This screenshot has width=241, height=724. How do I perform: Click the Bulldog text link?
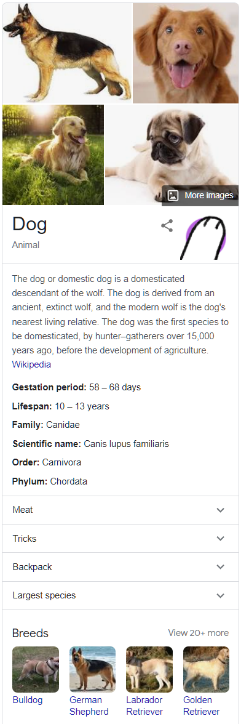[x=28, y=700]
